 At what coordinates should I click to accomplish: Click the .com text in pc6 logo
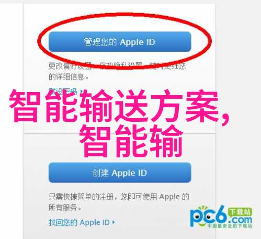tap(241, 220)
